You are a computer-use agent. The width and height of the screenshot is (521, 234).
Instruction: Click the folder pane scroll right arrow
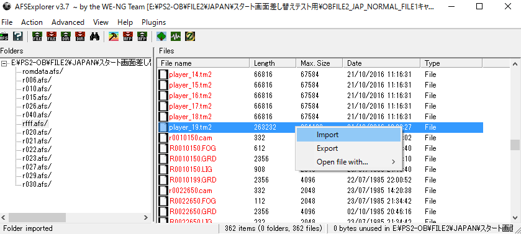pyautogui.click(x=145, y=218)
